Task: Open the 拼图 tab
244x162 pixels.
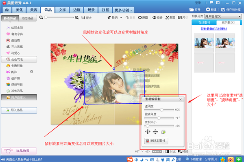Action: (105, 10)
